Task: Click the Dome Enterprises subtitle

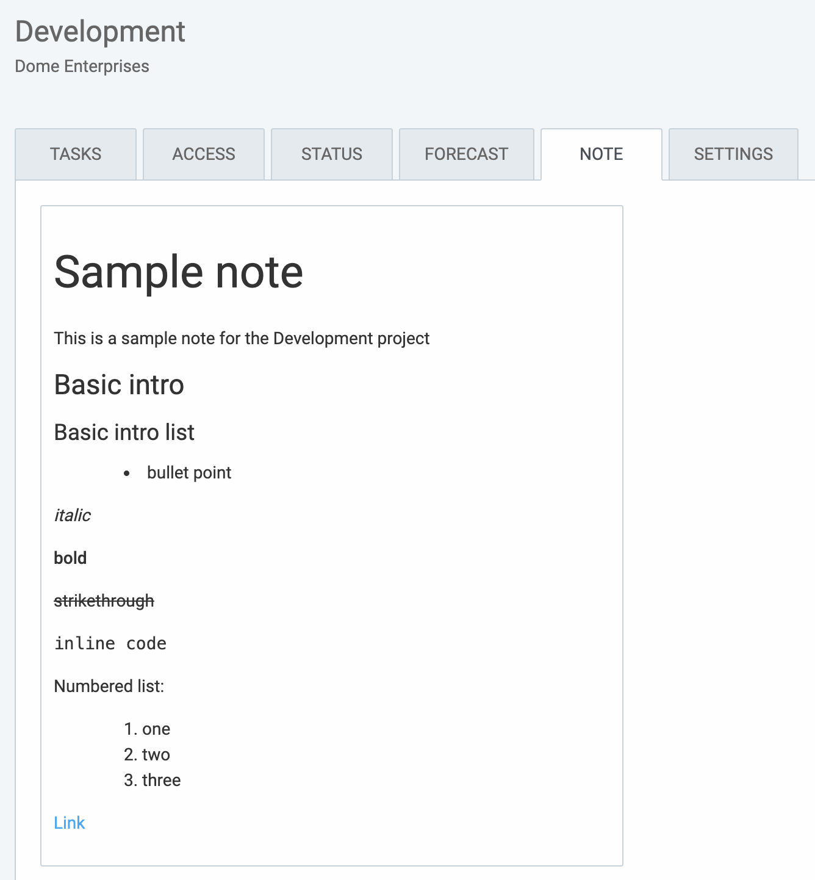Action: 82,66
